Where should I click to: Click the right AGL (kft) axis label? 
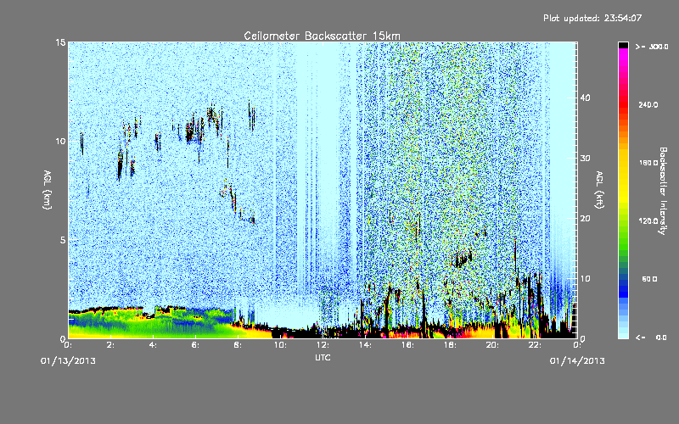599,190
